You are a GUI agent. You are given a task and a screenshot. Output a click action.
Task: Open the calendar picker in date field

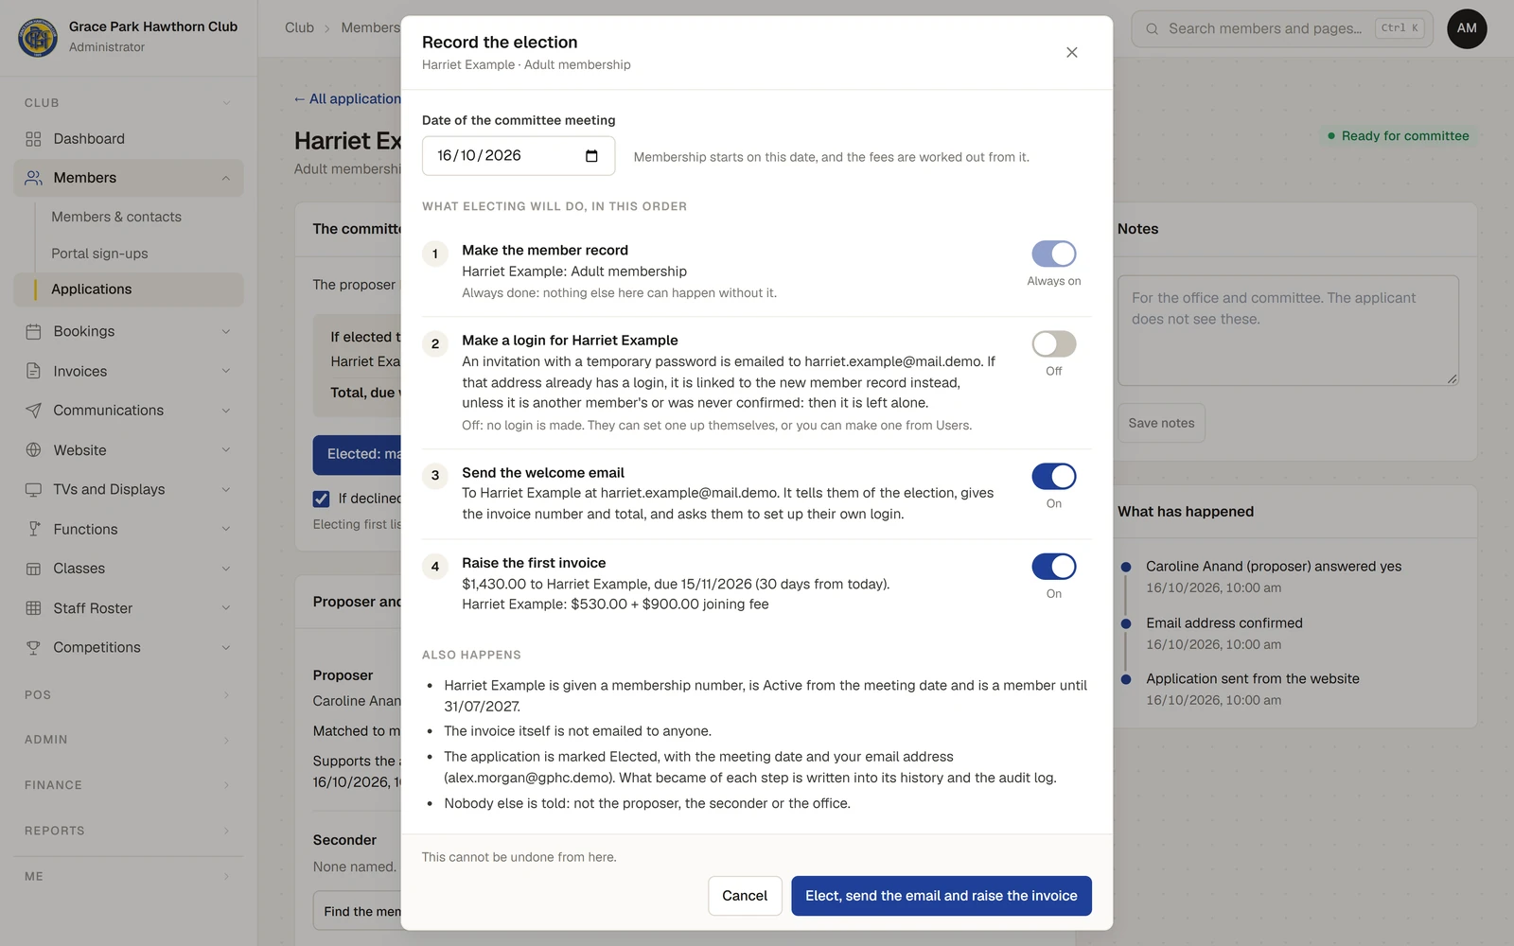[x=591, y=156]
